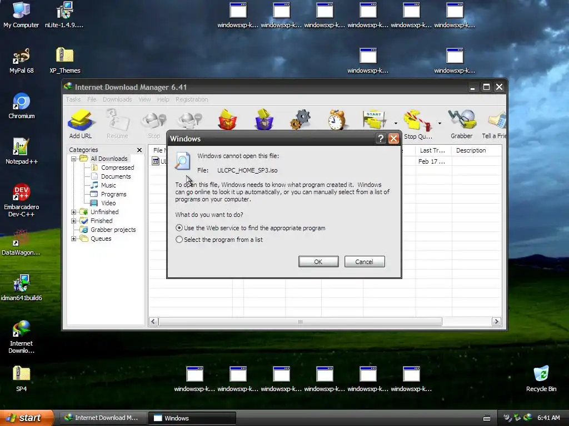
Task: Open the SP4 zip folder icon
Action: point(22,378)
